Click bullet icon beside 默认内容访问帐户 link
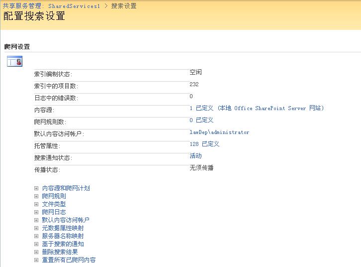361x267 pixels. click(36, 220)
